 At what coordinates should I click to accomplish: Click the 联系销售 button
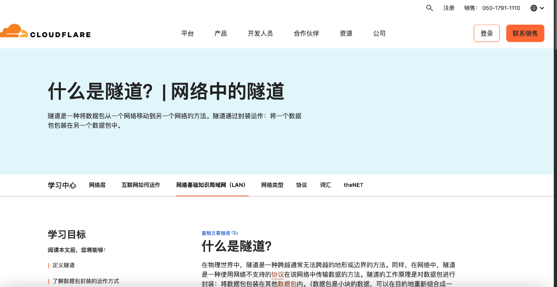[525, 33]
